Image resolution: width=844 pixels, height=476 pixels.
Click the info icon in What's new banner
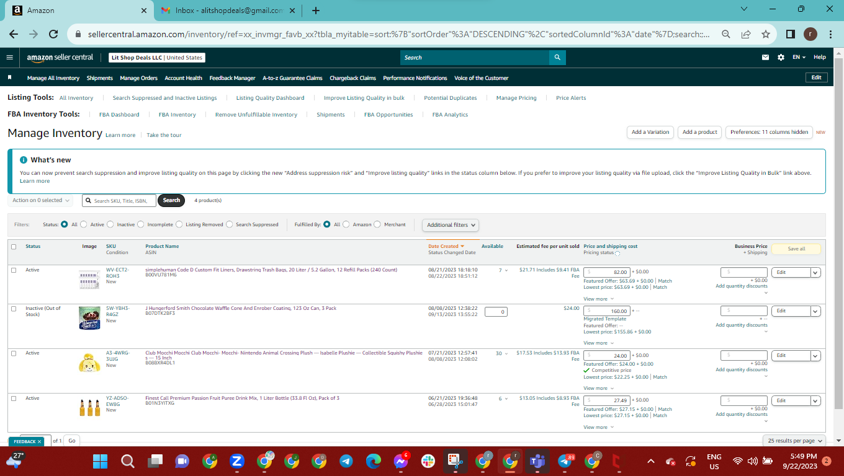click(24, 159)
